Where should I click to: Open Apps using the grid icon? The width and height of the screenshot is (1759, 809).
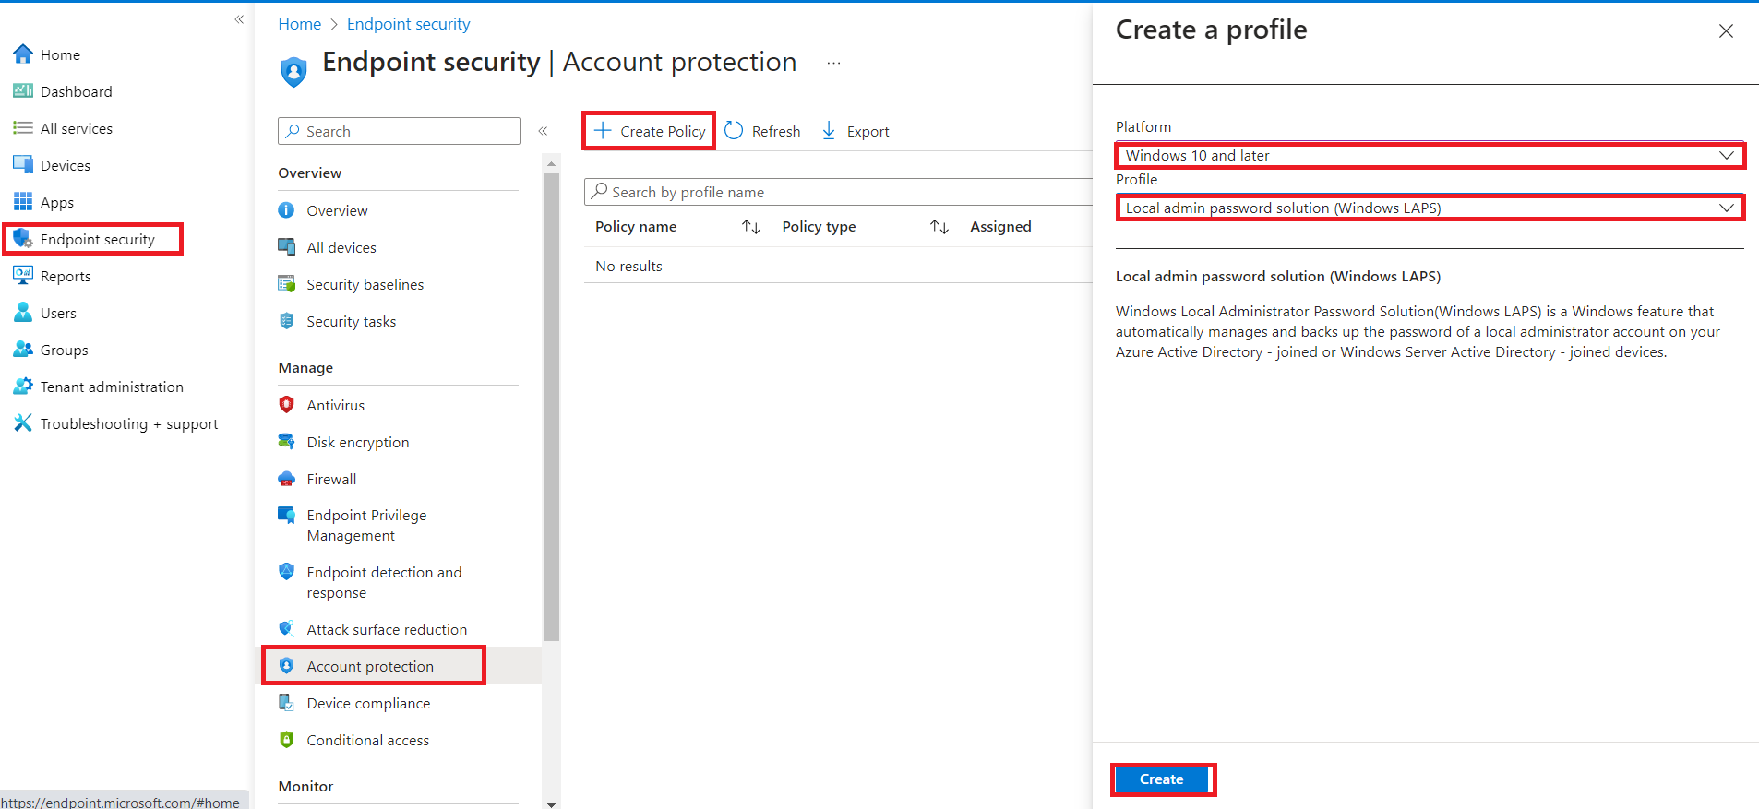click(23, 202)
